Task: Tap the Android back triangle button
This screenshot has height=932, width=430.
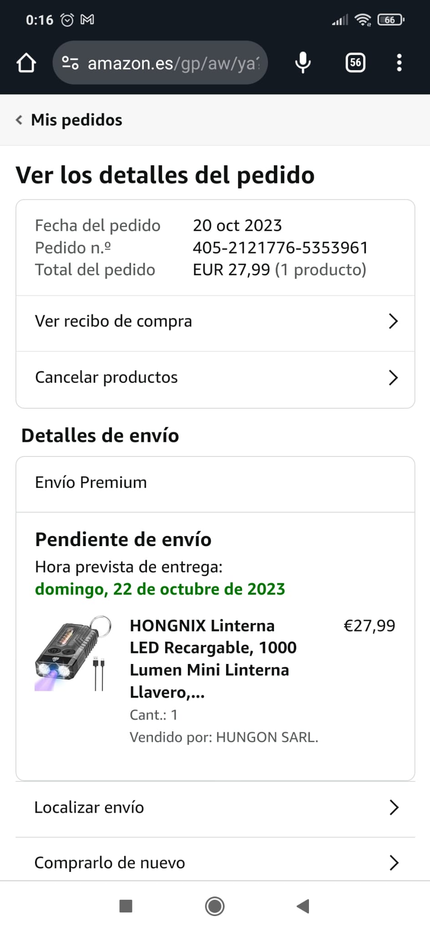Action: coord(303,906)
